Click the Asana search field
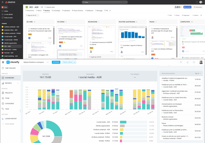Screen dimensions: 205x143 (x=105, y=2)
